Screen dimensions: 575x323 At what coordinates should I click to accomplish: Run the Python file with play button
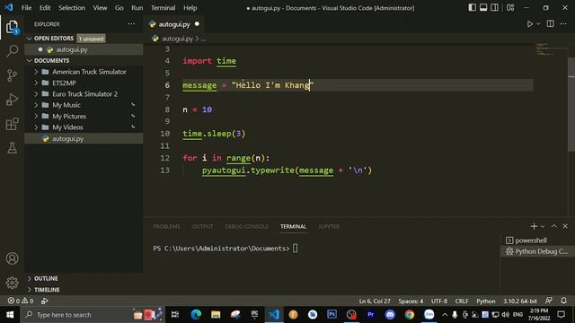point(529,24)
